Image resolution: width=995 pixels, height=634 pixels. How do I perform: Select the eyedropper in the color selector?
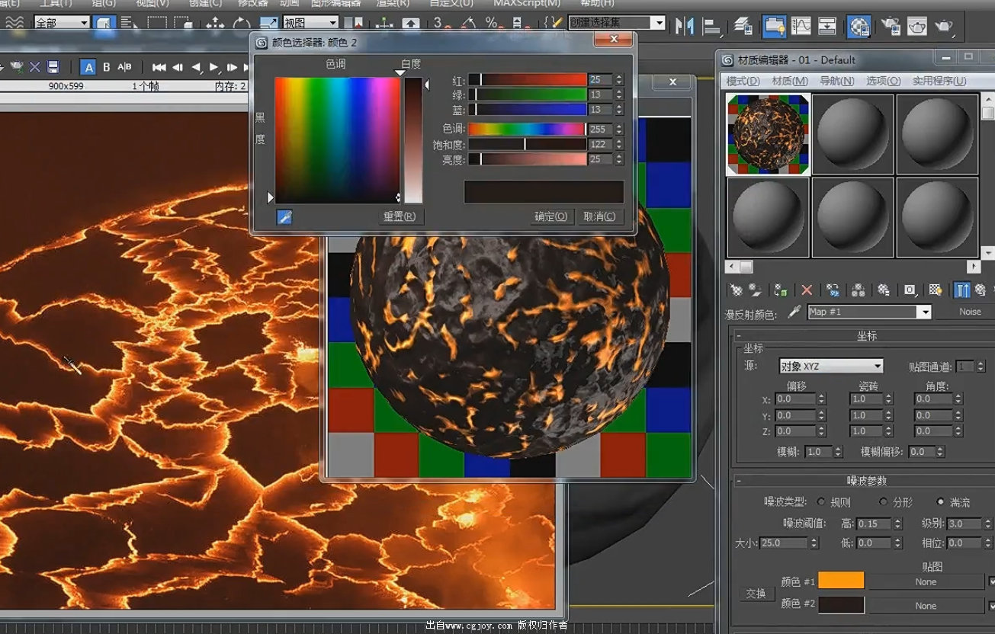pyautogui.click(x=284, y=218)
